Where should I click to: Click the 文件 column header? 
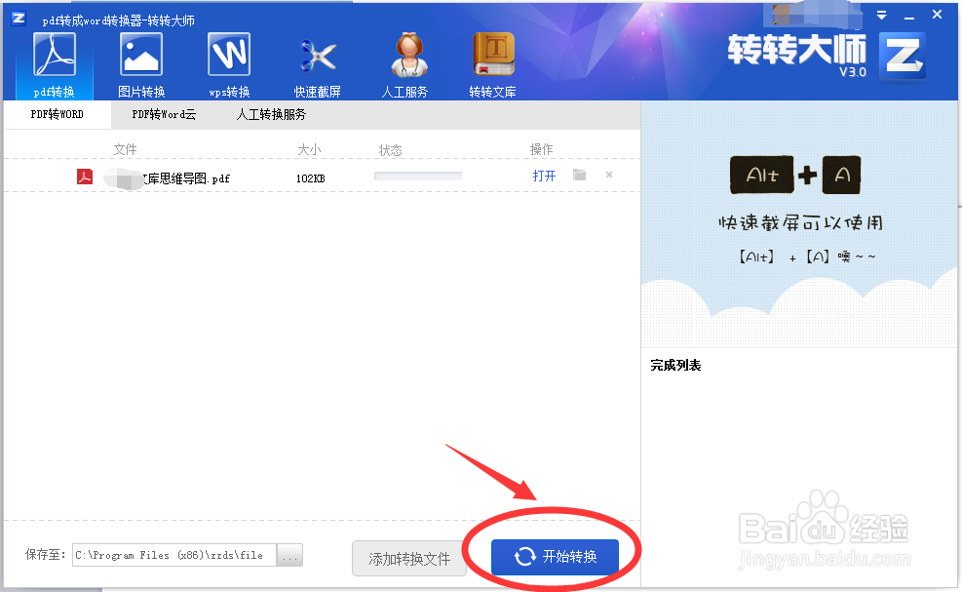click(x=125, y=149)
